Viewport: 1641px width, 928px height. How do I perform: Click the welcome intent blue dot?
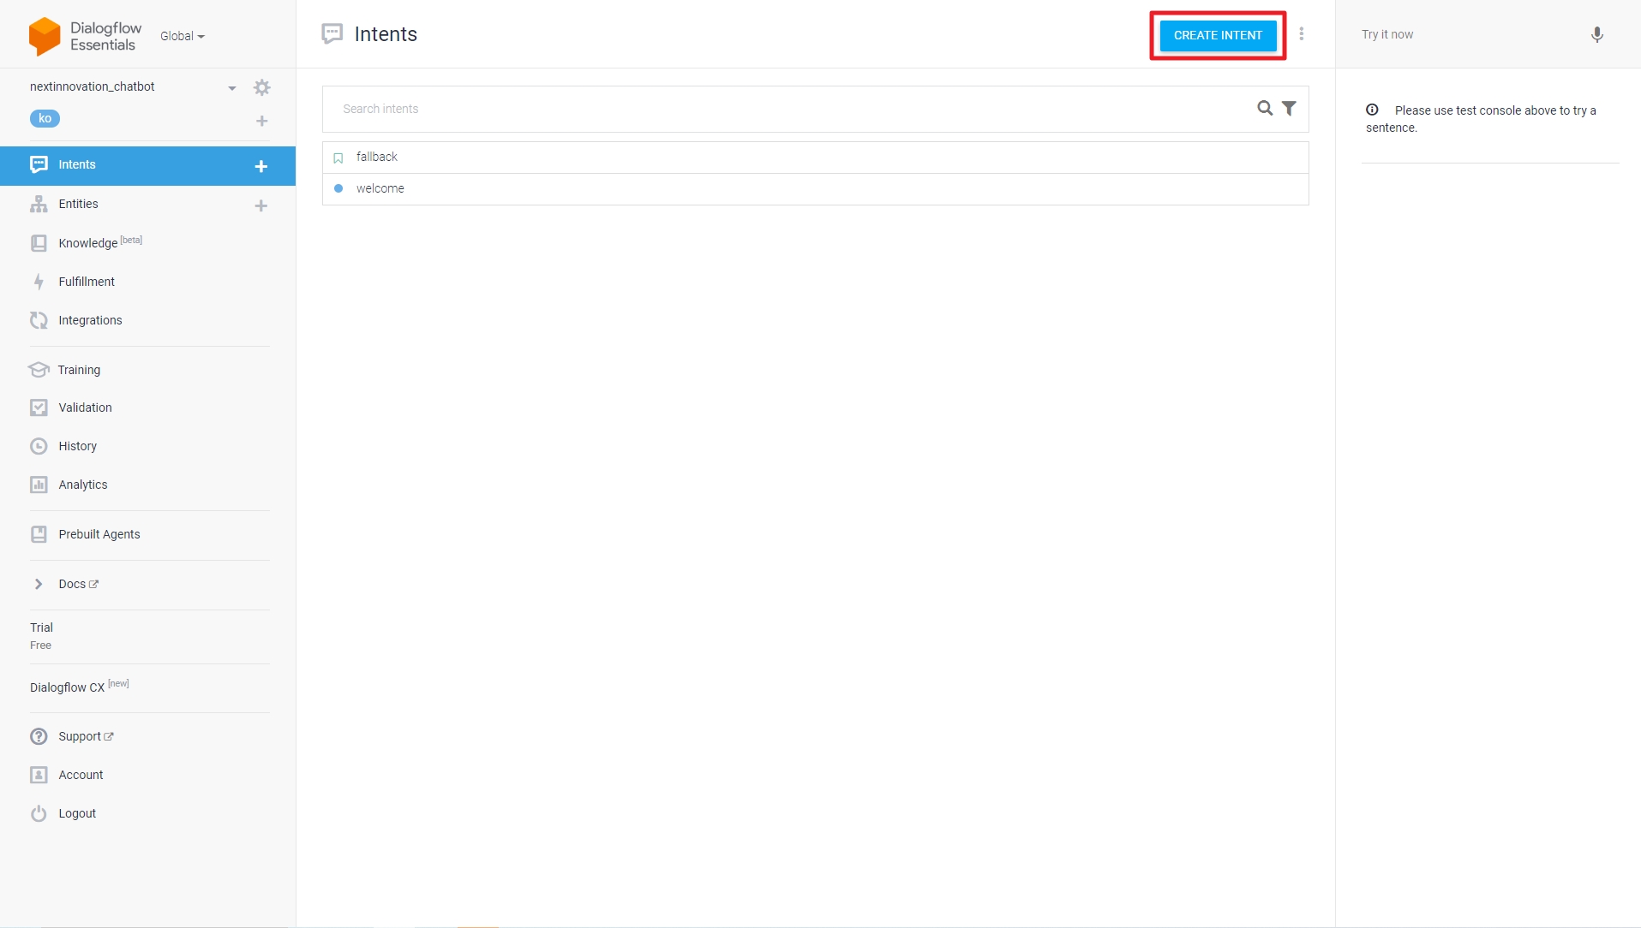(x=338, y=188)
